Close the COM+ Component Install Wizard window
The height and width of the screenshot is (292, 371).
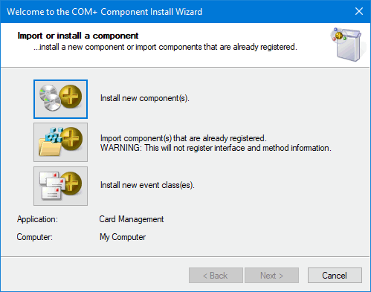pyautogui.click(x=359, y=11)
